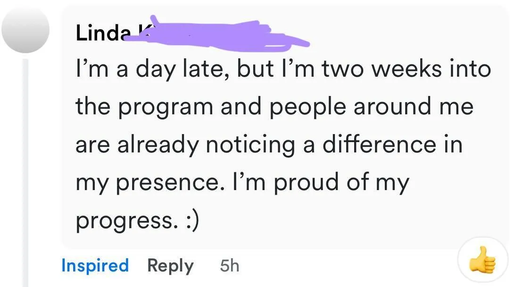Click the Inspired reaction link
The image size is (523, 287).
click(x=95, y=265)
